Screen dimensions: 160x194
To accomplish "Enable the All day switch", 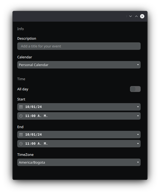I will pyautogui.click(x=135, y=89).
